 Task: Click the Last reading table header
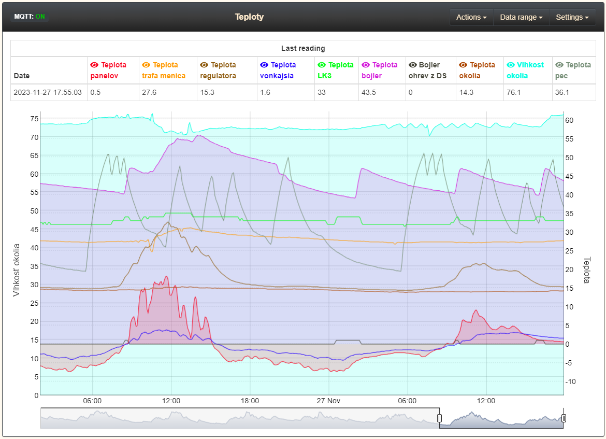[303, 48]
